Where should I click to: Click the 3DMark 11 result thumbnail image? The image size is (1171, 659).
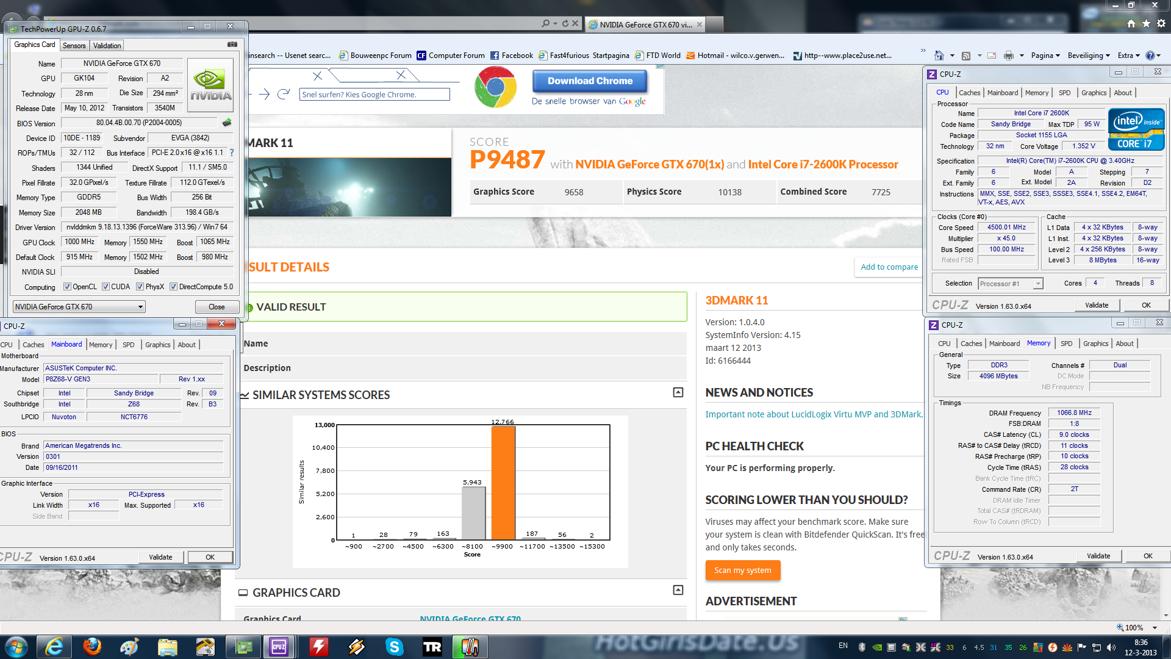[x=349, y=187]
